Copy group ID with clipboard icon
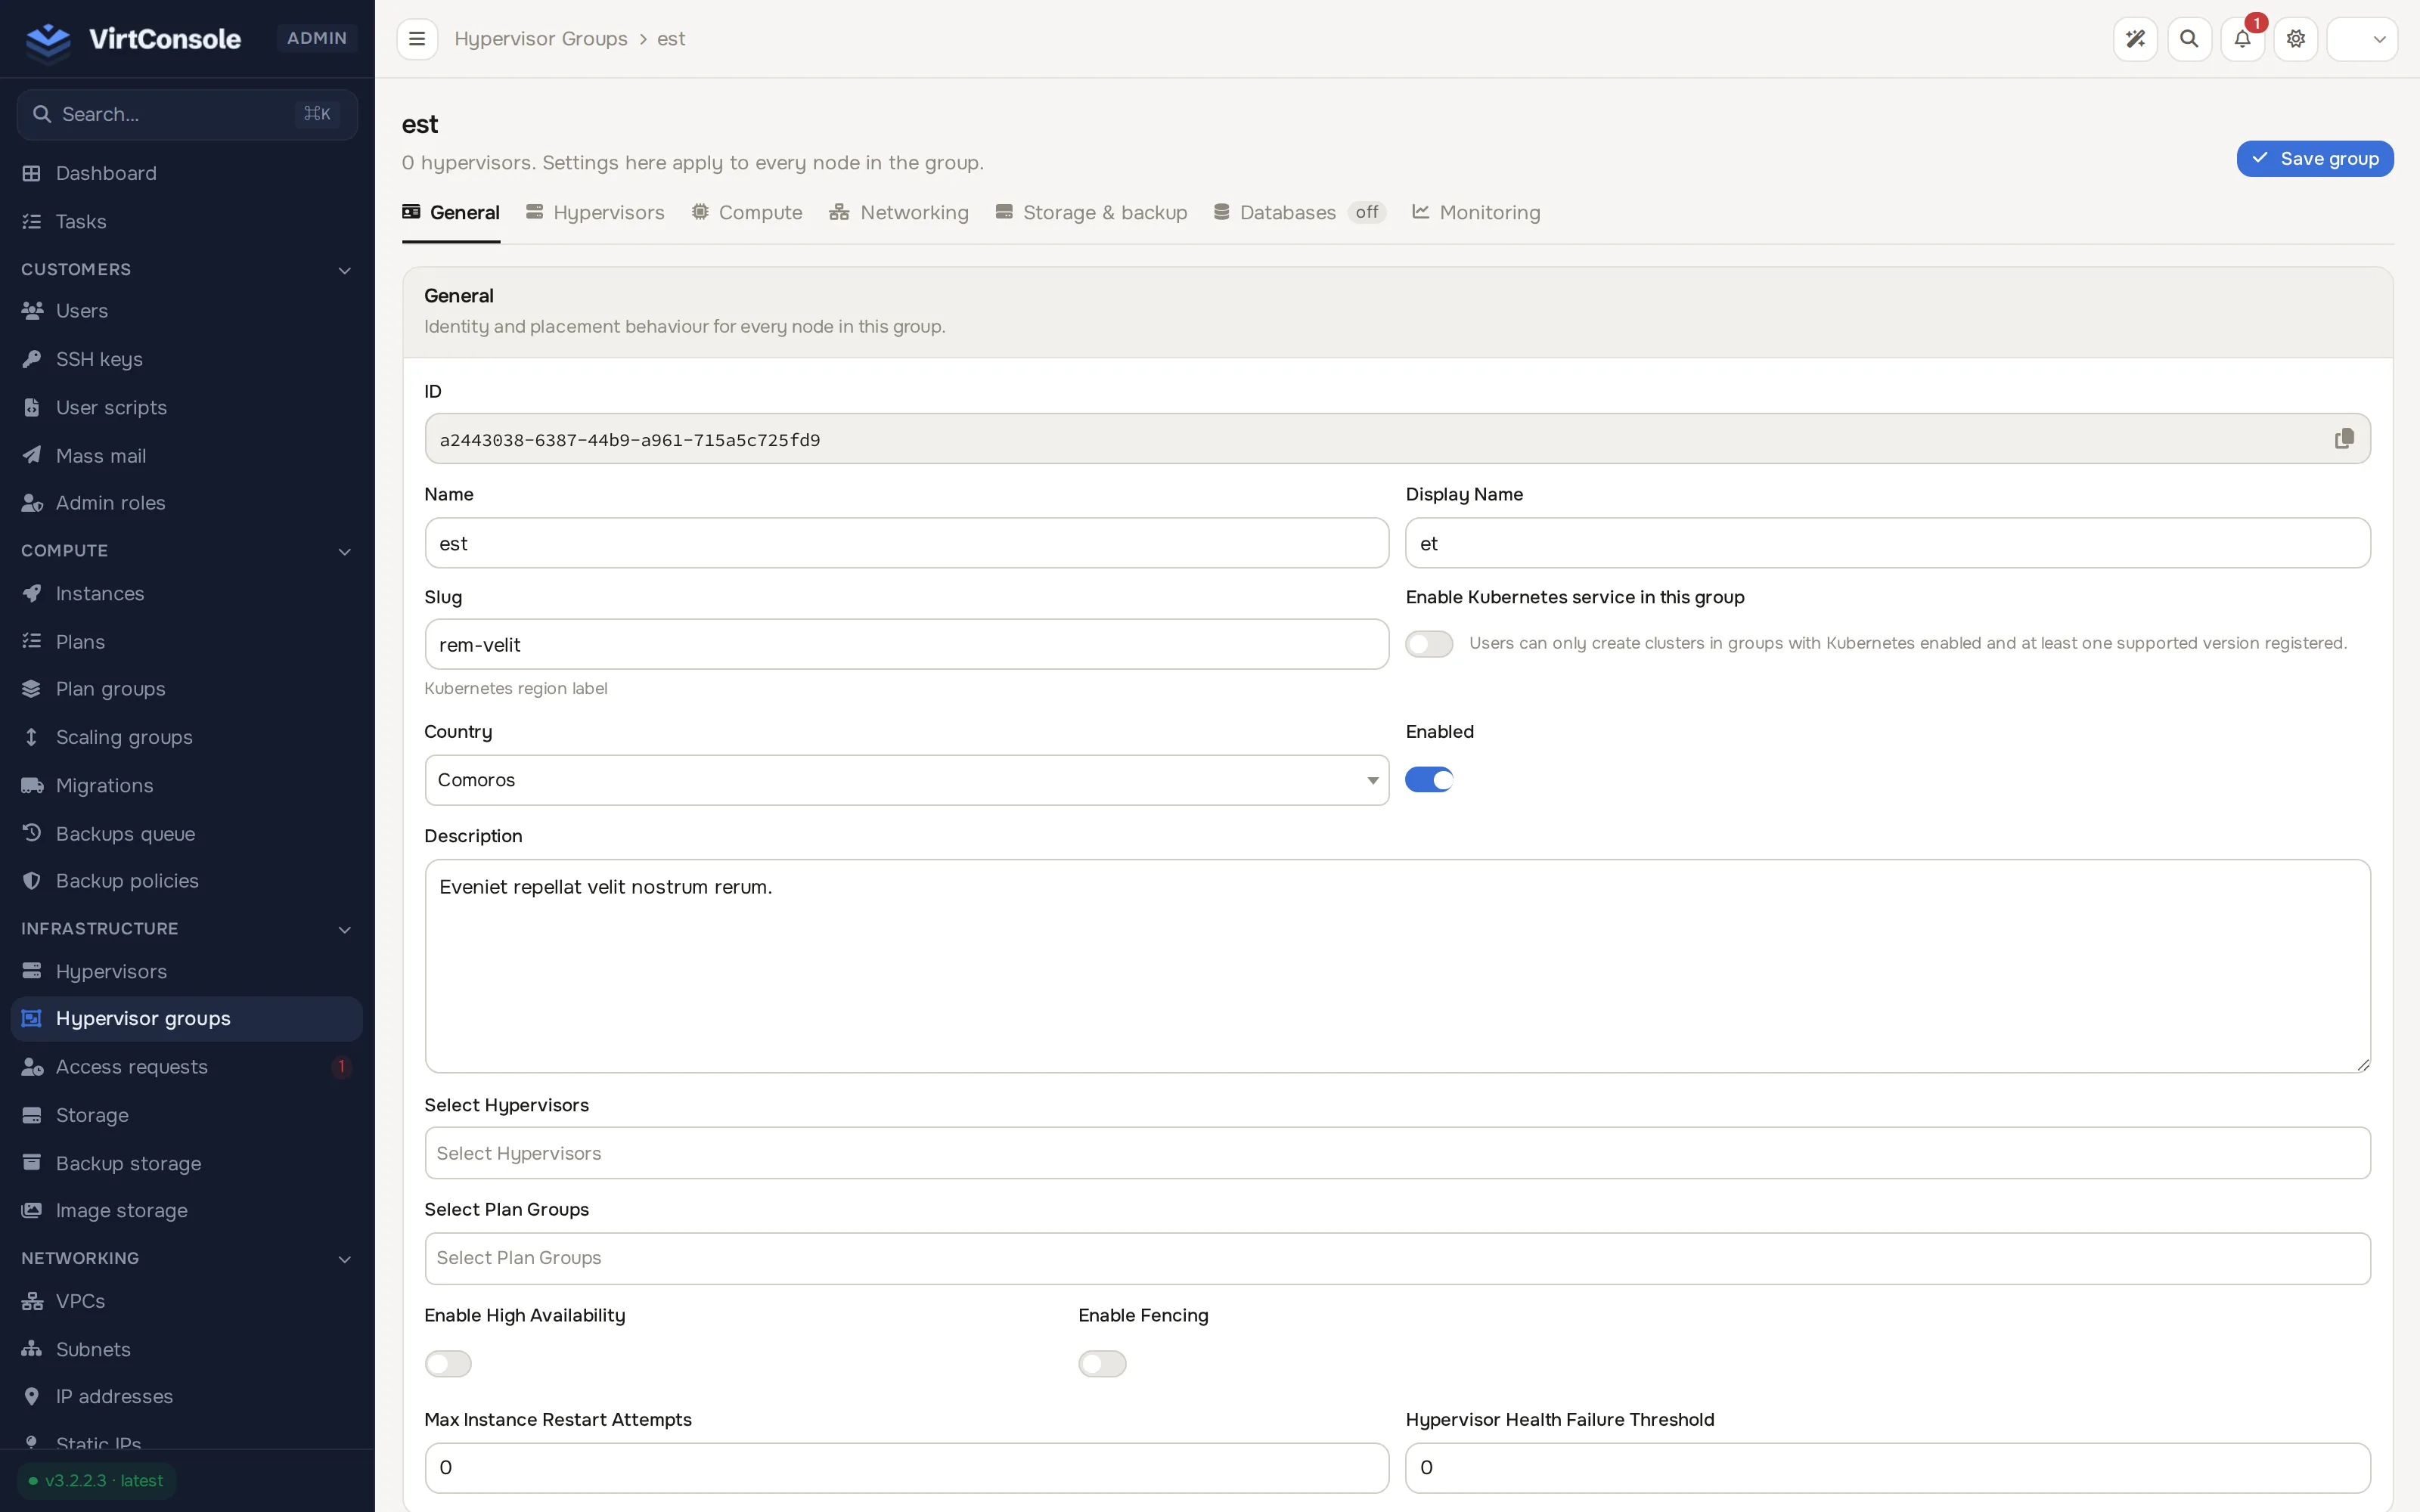The image size is (2420, 1512). pyautogui.click(x=2344, y=439)
